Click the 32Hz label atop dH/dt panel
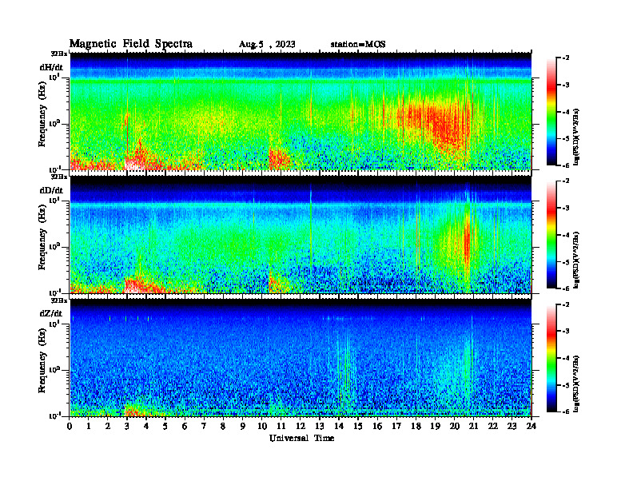 pos(59,54)
